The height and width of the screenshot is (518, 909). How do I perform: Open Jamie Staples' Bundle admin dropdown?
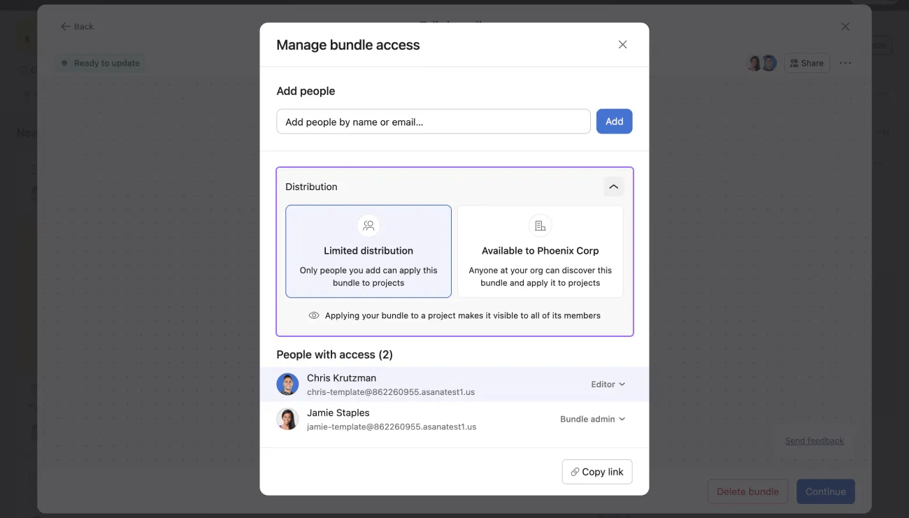coord(592,419)
